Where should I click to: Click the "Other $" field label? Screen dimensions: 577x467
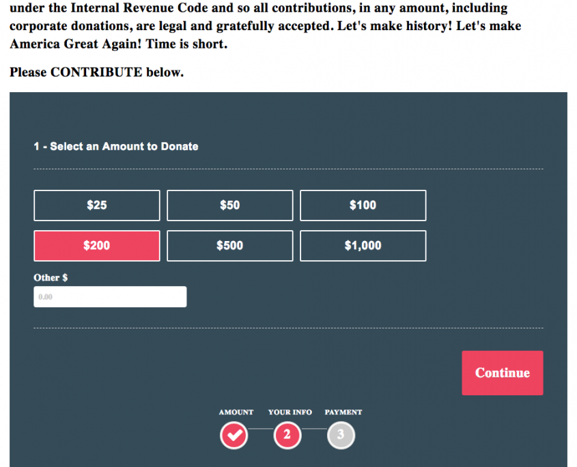[x=51, y=278]
